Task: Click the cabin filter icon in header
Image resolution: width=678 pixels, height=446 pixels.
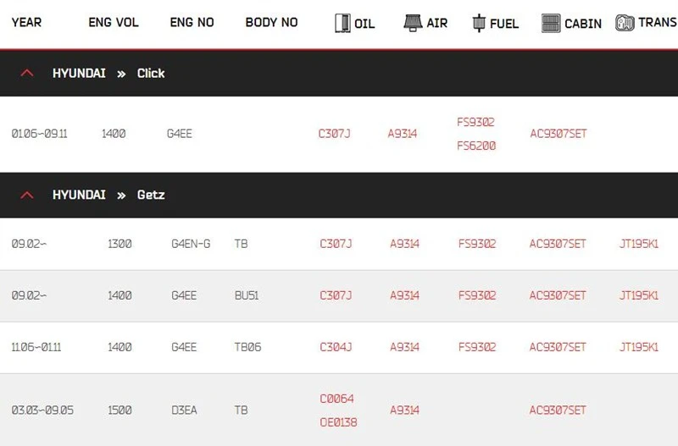Action: [551, 23]
